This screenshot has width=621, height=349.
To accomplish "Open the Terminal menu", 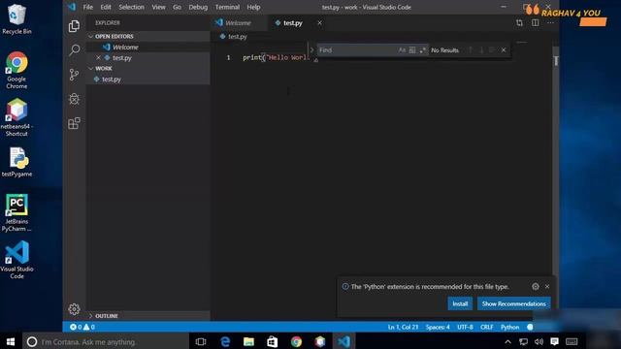I will coord(227,7).
